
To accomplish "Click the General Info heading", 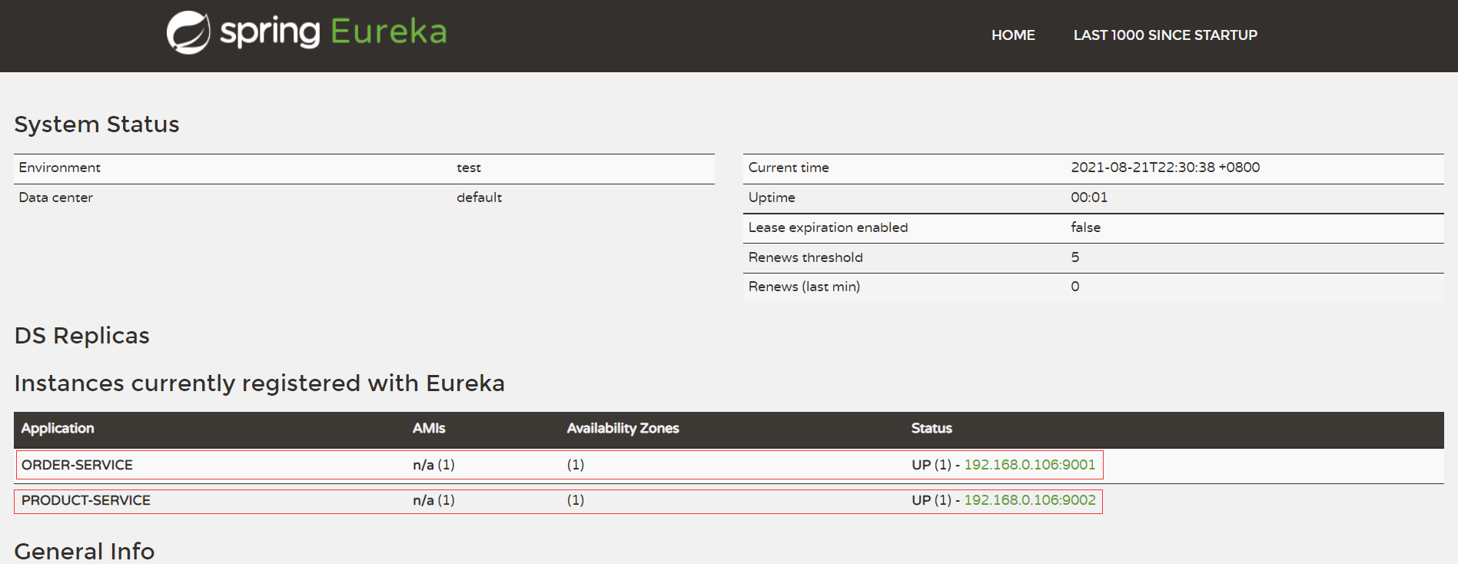I will [85, 552].
